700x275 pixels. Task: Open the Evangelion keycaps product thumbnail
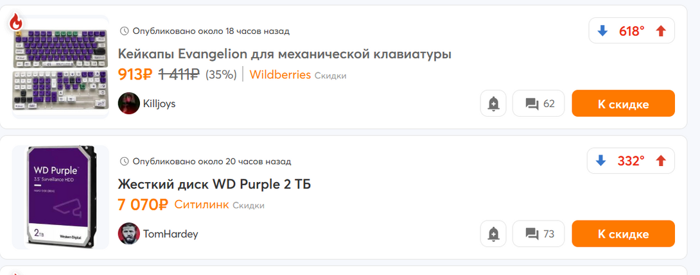tap(60, 67)
